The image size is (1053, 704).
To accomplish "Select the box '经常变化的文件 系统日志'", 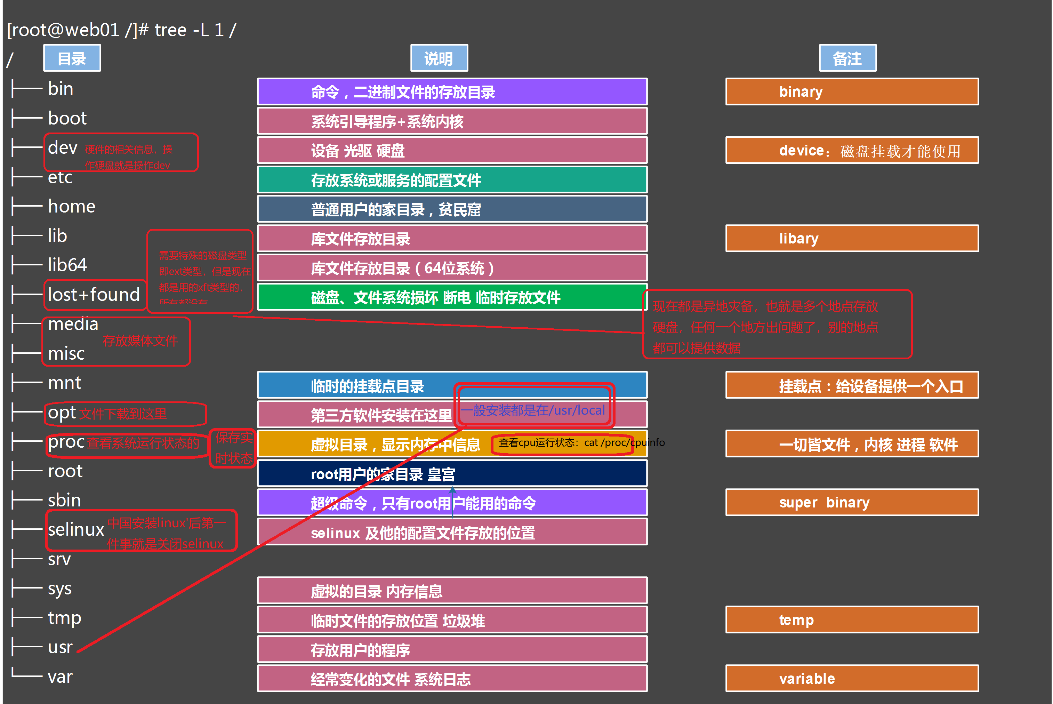I will (x=452, y=679).
